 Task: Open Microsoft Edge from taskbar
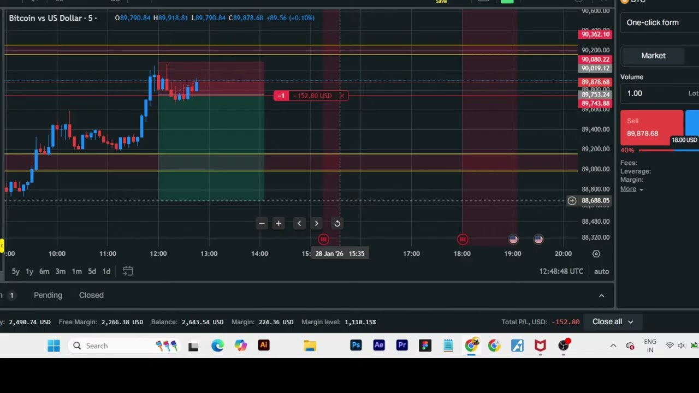coord(217,346)
